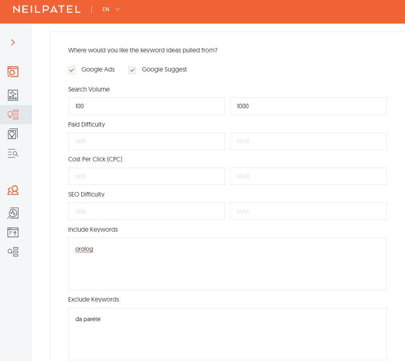Click the Search Volume minimum field with 100
This screenshot has width=405, height=361.
[x=146, y=106]
